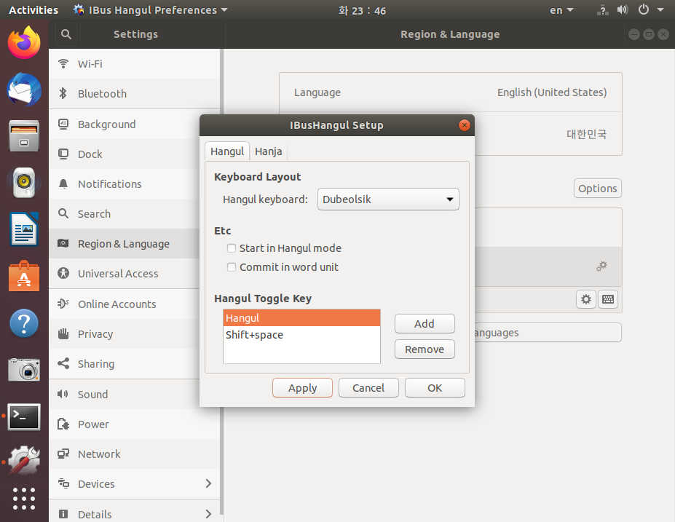
Task: Open Network settings in sidebar
Action: [134, 454]
